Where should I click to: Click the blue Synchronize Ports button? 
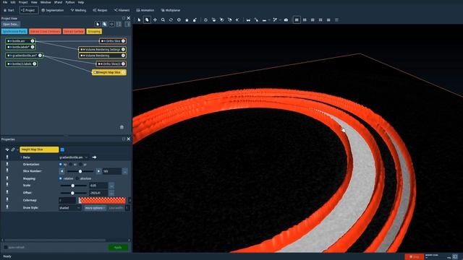(14, 31)
